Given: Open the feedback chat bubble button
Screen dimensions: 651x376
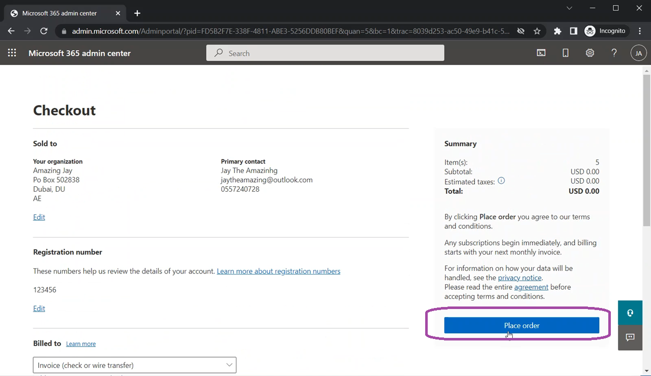Looking at the screenshot, I should click(630, 337).
